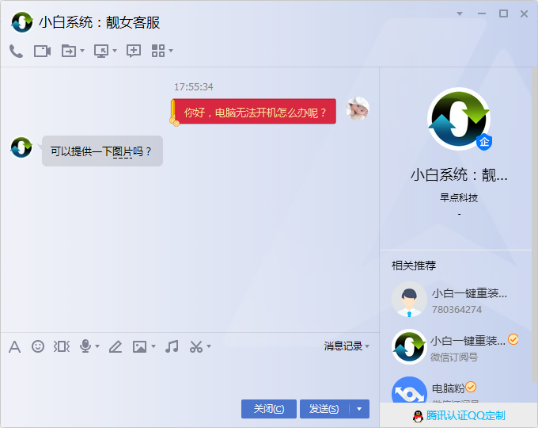538x428 pixels.
Task: Send a window shake
Action: [62, 346]
